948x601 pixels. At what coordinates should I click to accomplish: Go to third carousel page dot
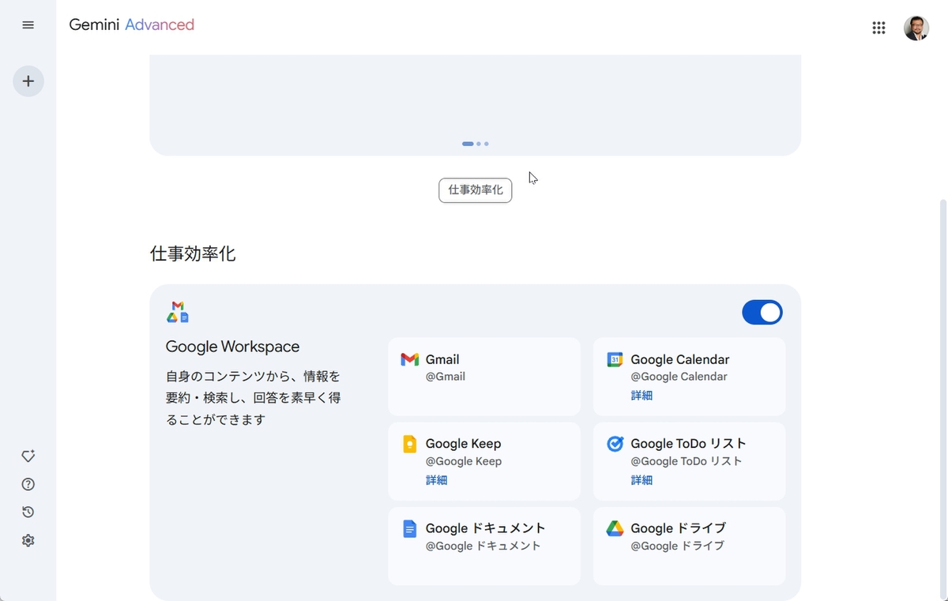point(487,144)
